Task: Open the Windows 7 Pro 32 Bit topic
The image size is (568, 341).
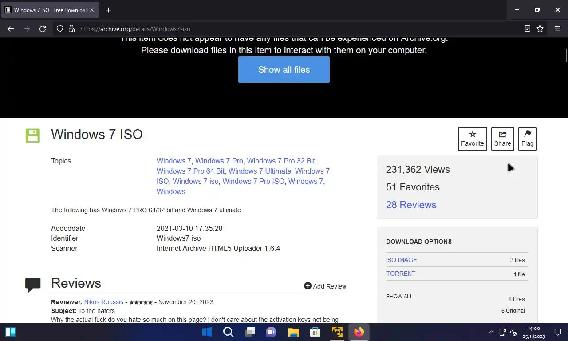Action: tap(281, 161)
